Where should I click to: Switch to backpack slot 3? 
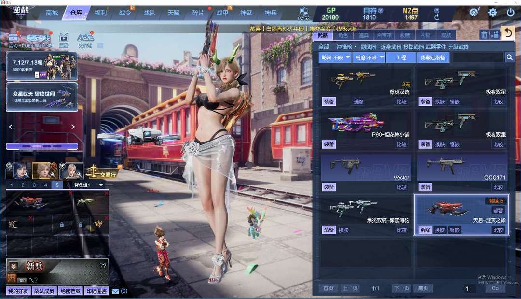point(34,185)
